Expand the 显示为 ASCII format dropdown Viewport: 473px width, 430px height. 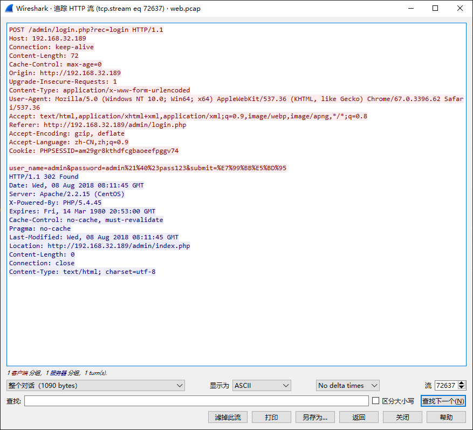pyautogui.click(x=262, y=386)
